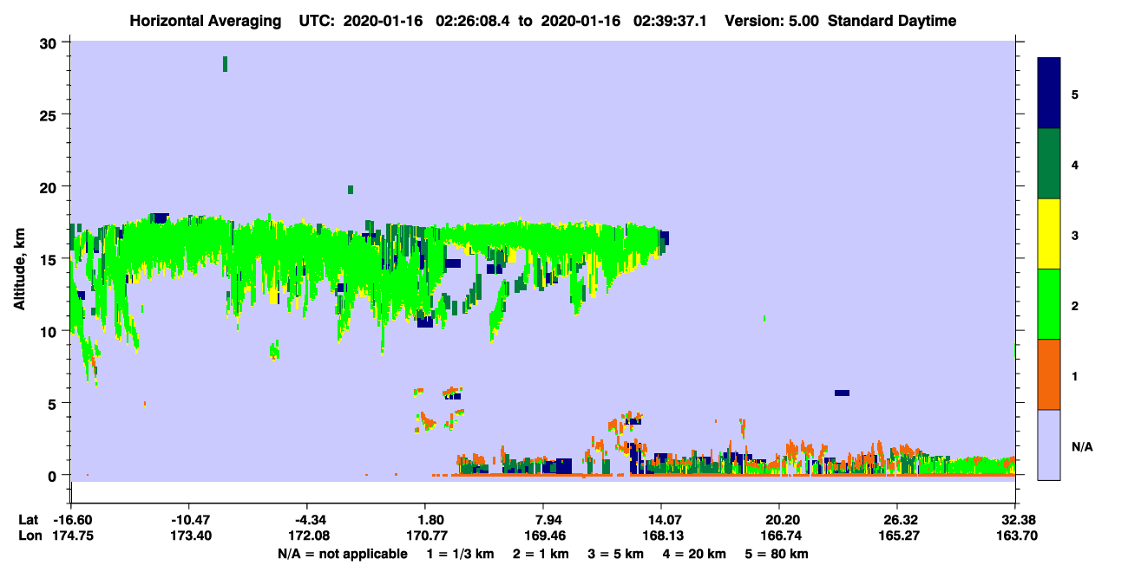Click the isolated green feature near 28 km altitude

click(x=225, y=63)
